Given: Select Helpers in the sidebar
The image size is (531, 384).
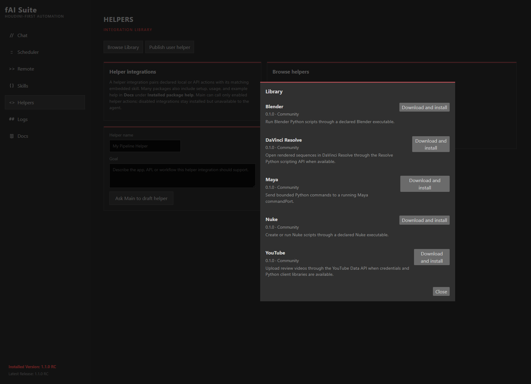Looking at the screenshot, I should tap(45, 102).
